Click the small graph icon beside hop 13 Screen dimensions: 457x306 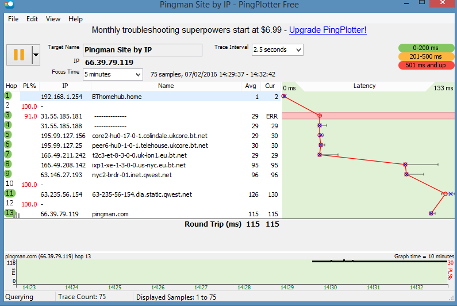(17, 215)
